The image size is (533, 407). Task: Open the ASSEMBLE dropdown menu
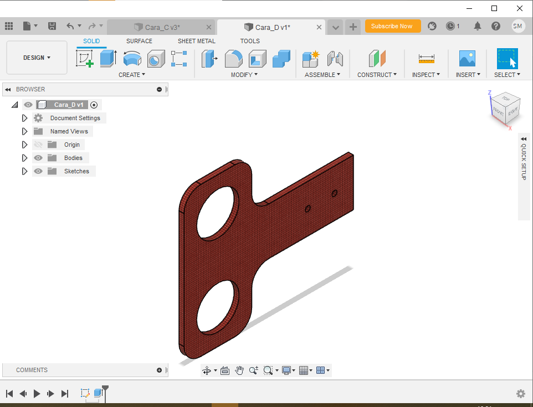[x=322, y=75]
